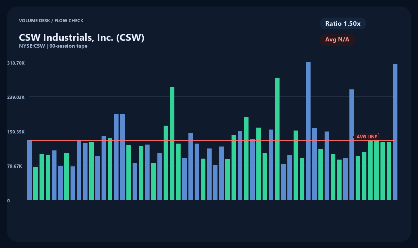Click the red average volume line

212,140
